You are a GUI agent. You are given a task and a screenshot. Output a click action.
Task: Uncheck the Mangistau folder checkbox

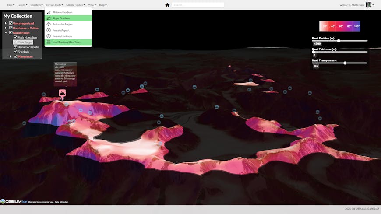point(16,56)
